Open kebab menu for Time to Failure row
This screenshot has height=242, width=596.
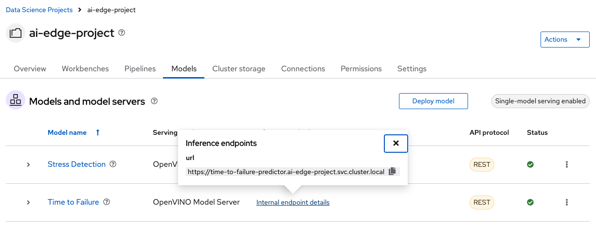point(567,202)
